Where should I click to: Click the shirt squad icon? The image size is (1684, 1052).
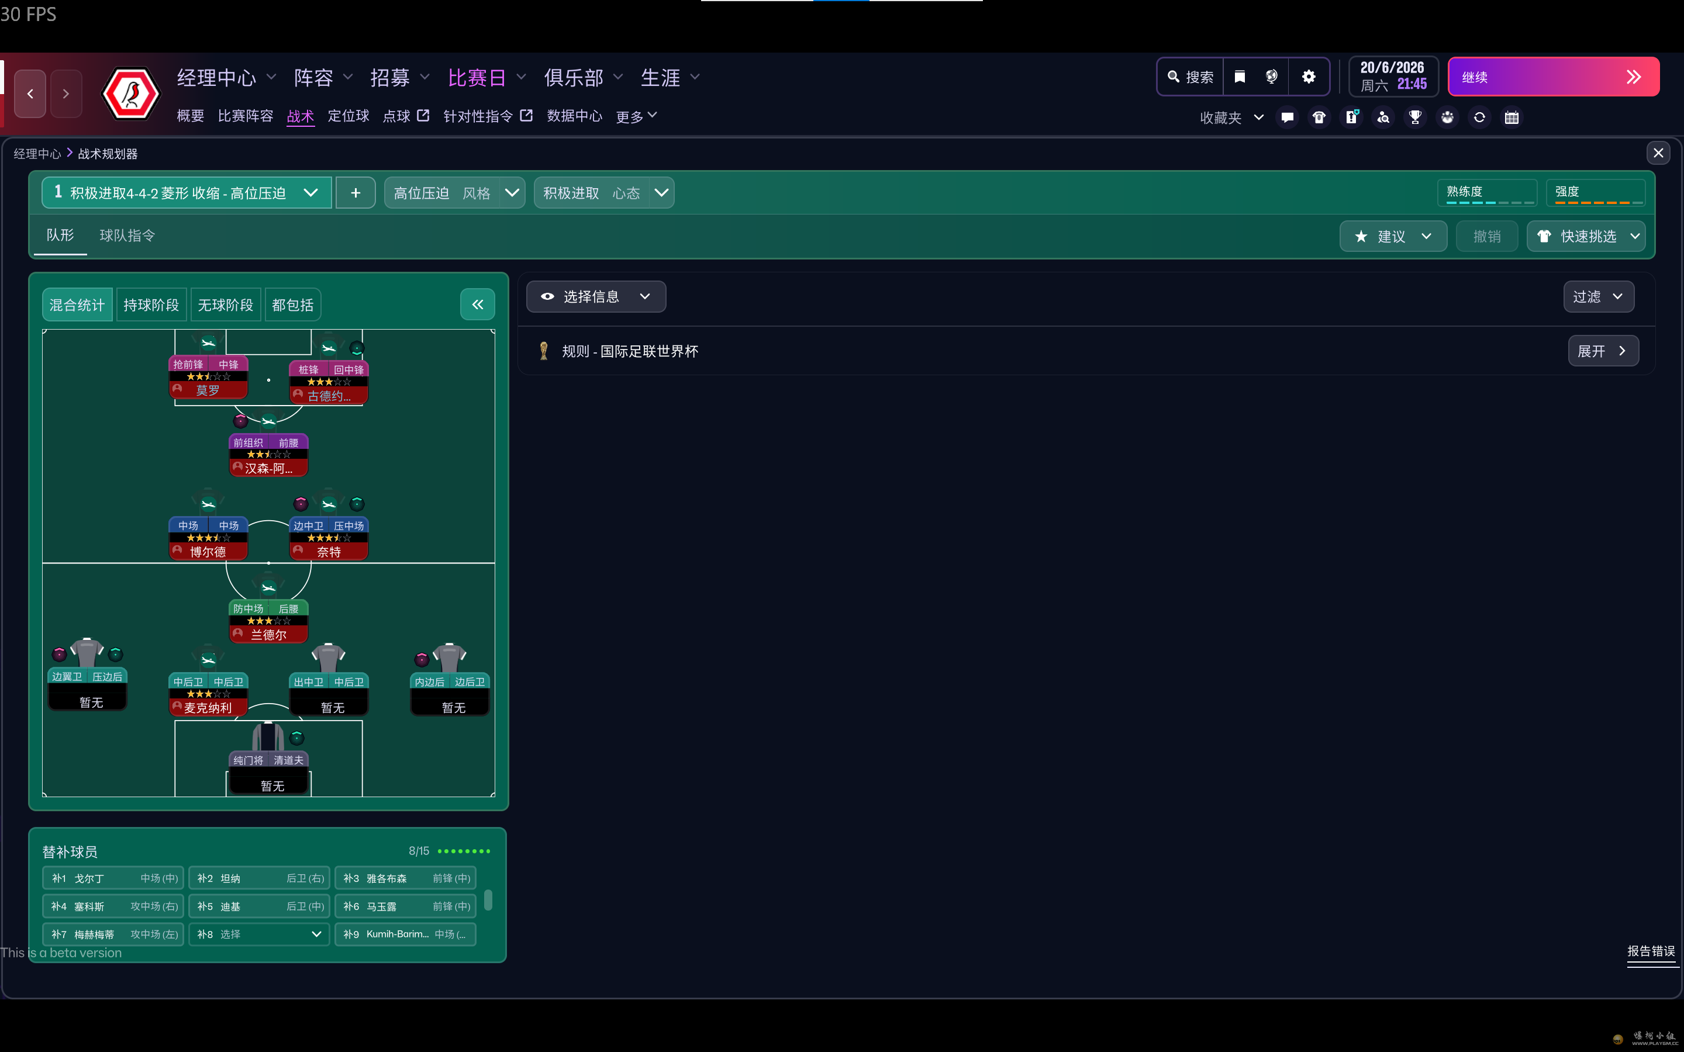click(x=1319, y=117)
